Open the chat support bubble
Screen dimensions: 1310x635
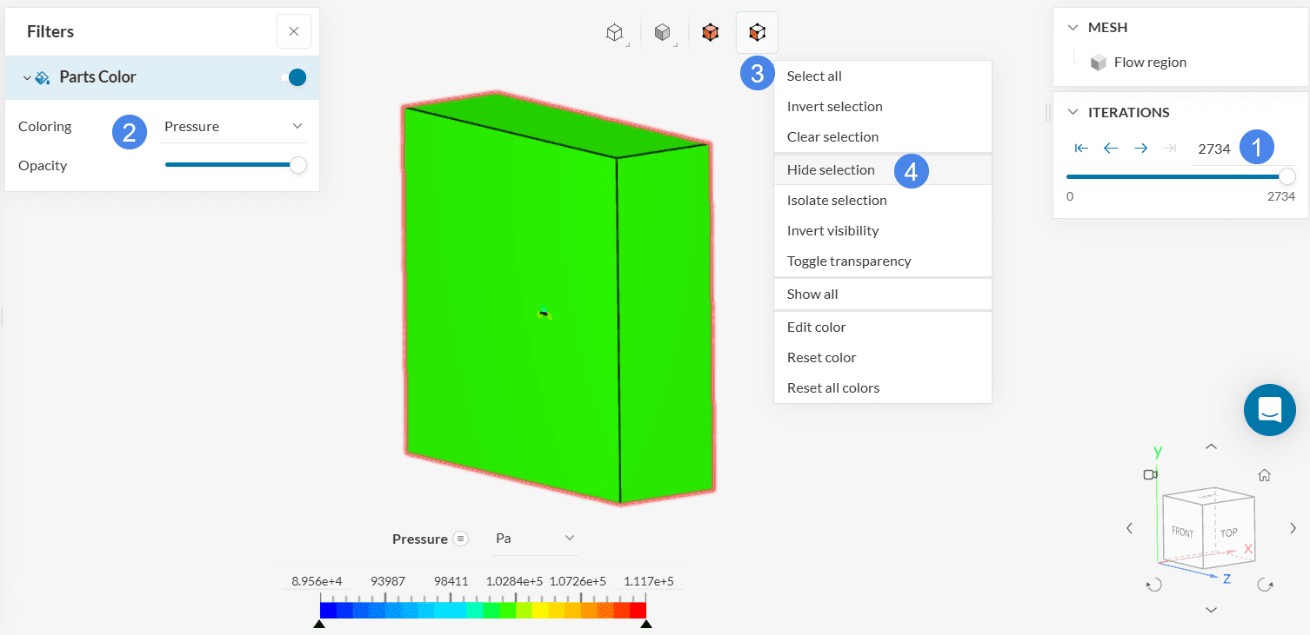click(1269, 409)
